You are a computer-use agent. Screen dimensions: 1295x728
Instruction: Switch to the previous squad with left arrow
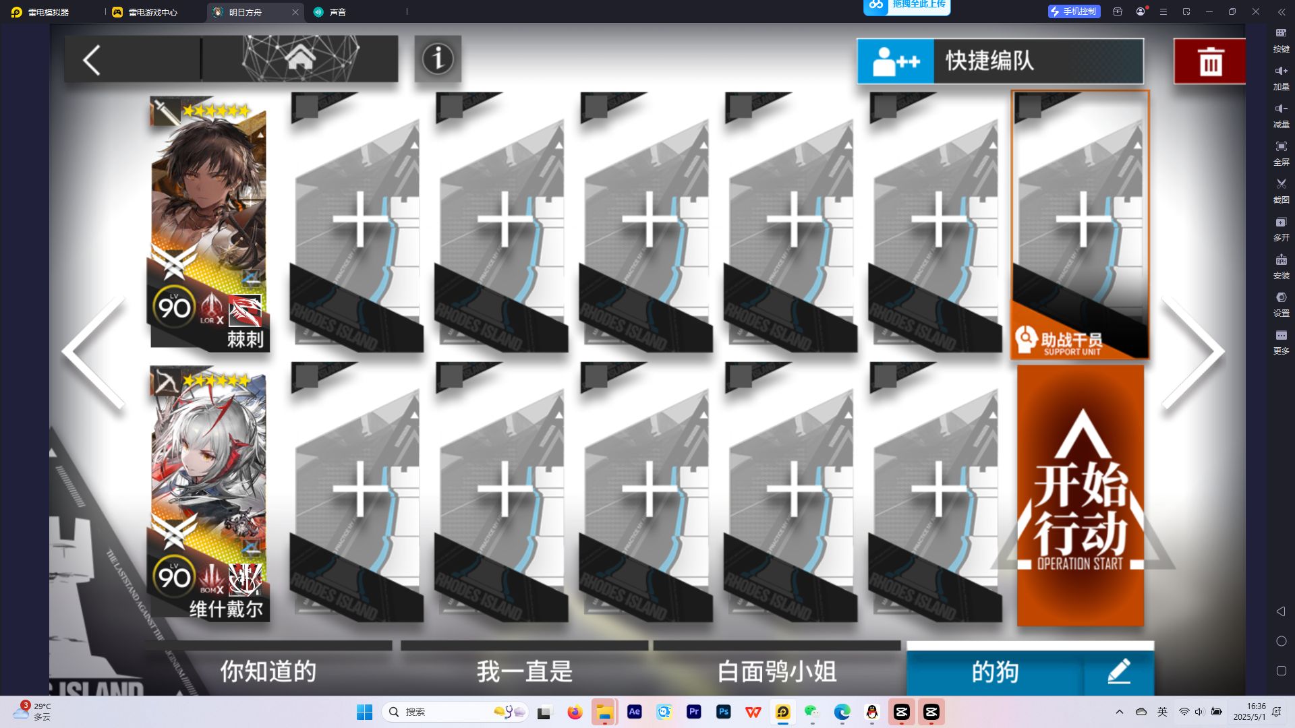click(x=93, y=351)
